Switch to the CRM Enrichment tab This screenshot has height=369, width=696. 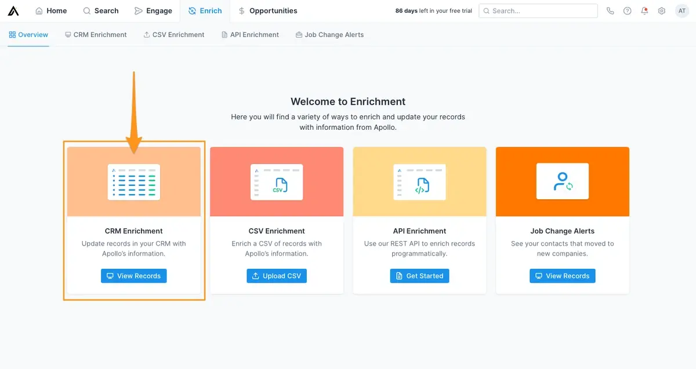tap(96, 35)
